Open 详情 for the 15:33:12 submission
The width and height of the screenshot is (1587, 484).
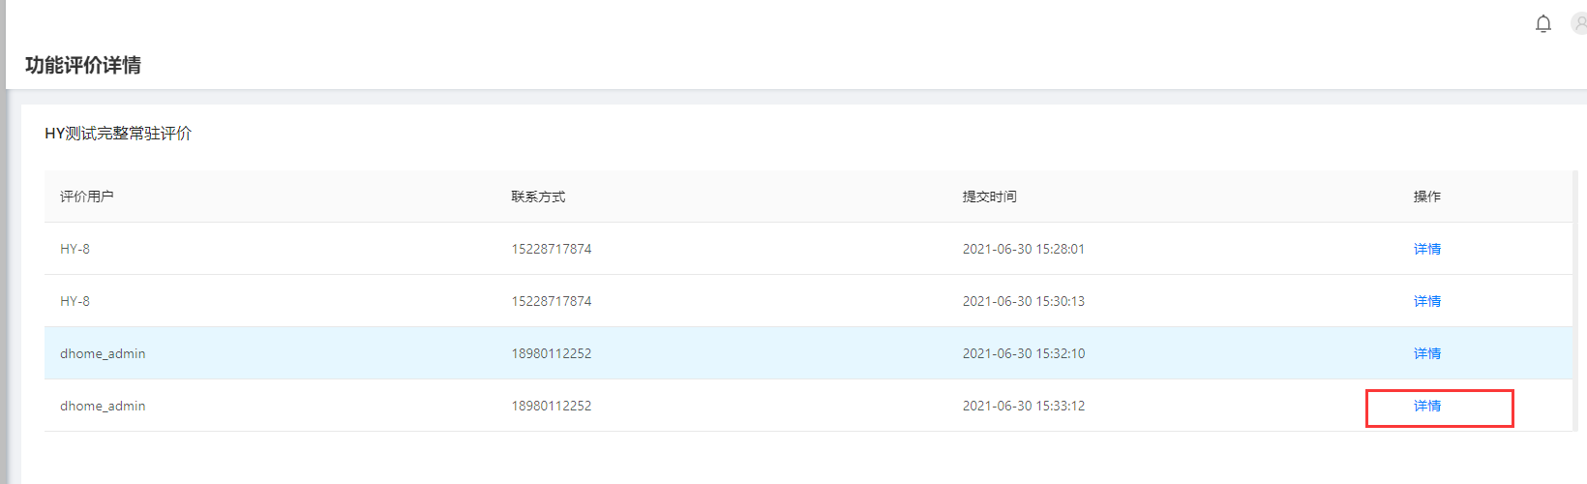tap(1427, 406)
